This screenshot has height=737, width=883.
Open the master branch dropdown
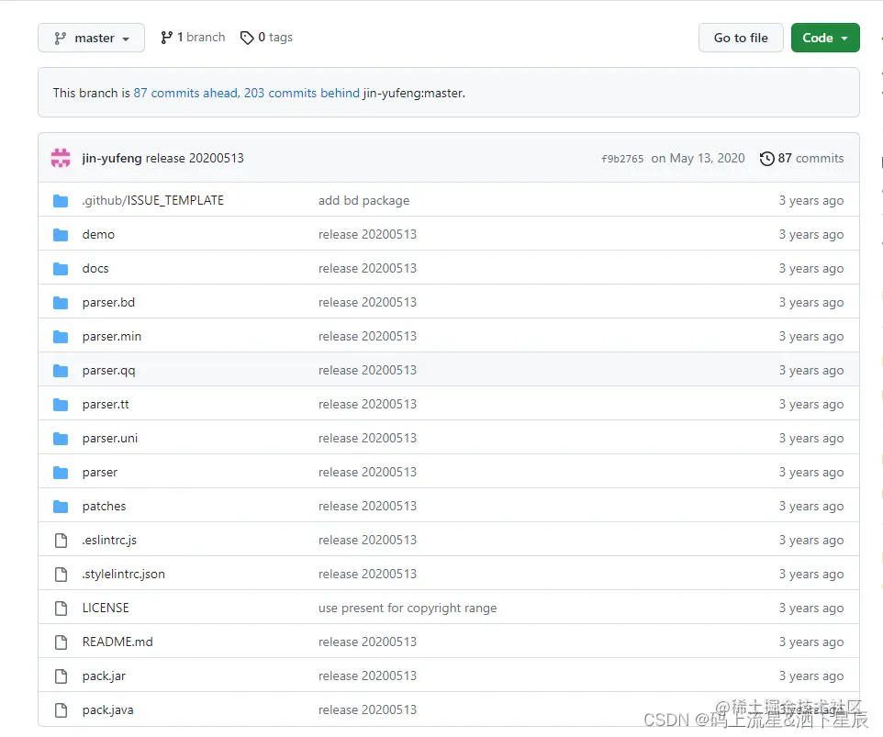[x=91, y=38]
